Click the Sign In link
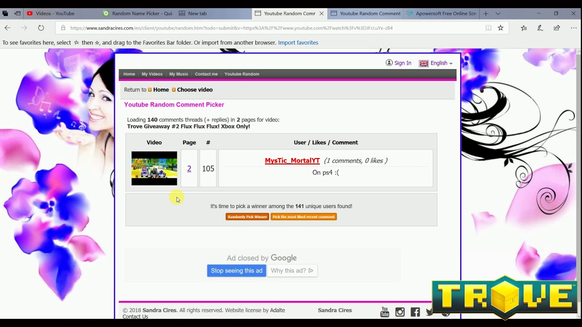 pos(403,63)
